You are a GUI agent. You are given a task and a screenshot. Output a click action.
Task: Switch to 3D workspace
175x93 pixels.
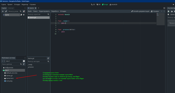pyautogui.click(x=98, y=4)
